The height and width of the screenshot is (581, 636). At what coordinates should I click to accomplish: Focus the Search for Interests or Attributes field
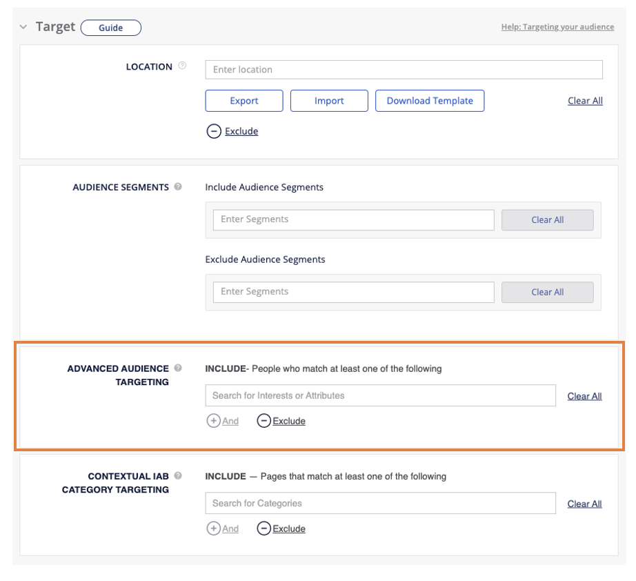(x=380, y=395)
